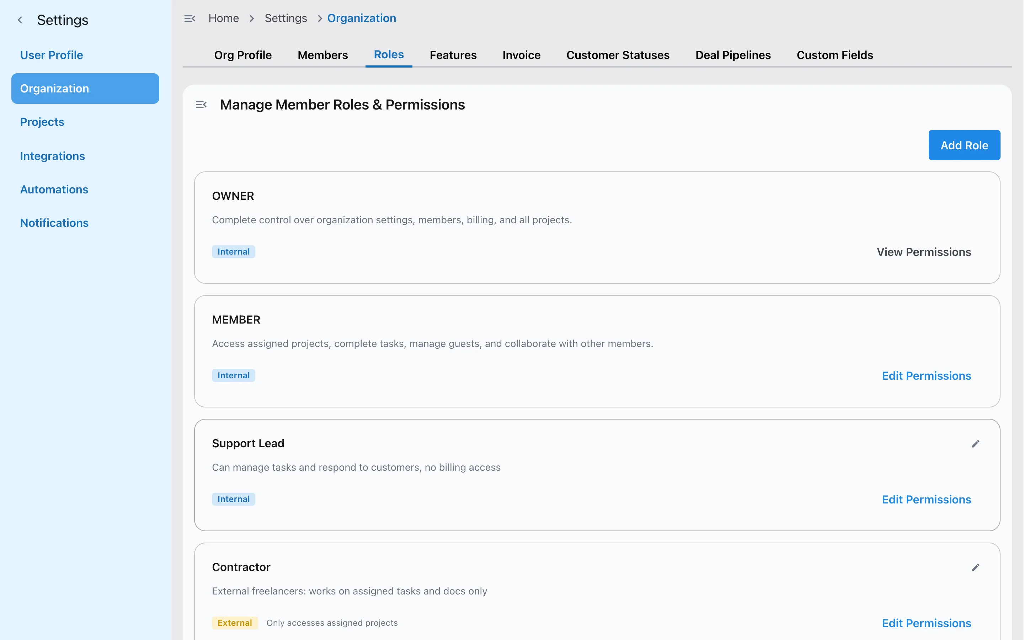Viewport: 1024px width, 640px height.
Task: Click the Settings breadcrumb link
Action: coord(286,18)
